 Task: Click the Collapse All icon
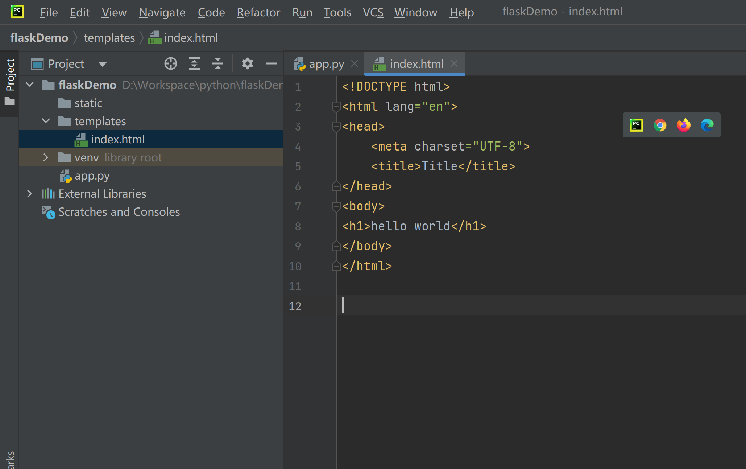(x=218, y=64)
